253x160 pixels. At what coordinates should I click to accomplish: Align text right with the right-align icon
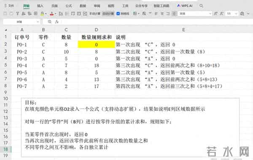pyautogui.click(x=168, y=14)
